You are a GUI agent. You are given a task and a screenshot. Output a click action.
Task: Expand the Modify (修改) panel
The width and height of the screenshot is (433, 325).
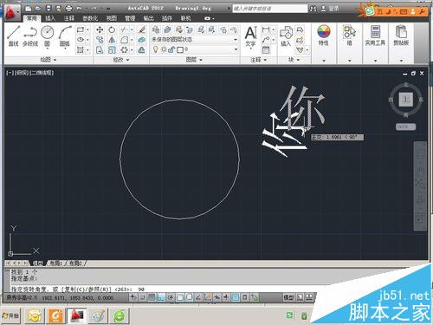coord(121,60)
